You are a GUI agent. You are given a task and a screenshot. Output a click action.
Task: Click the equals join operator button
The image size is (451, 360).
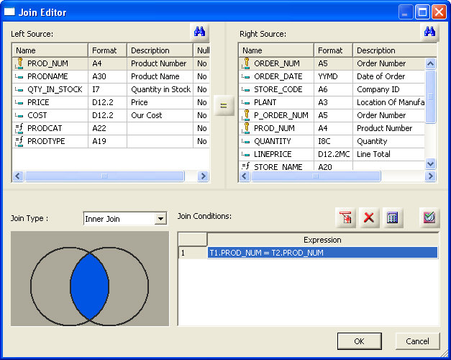coord(224,106)
